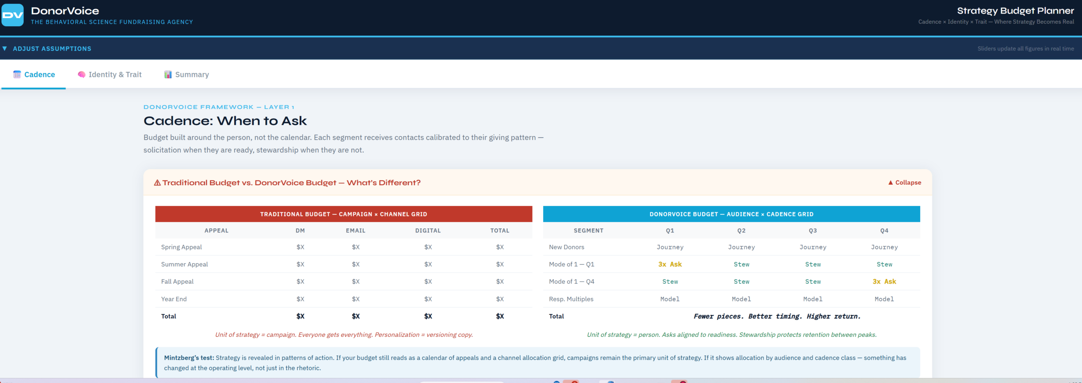The width and height of the screenshot is (1082, 383).
Task: Click the brain icon beside Identity & Trait
Action: 82,74
